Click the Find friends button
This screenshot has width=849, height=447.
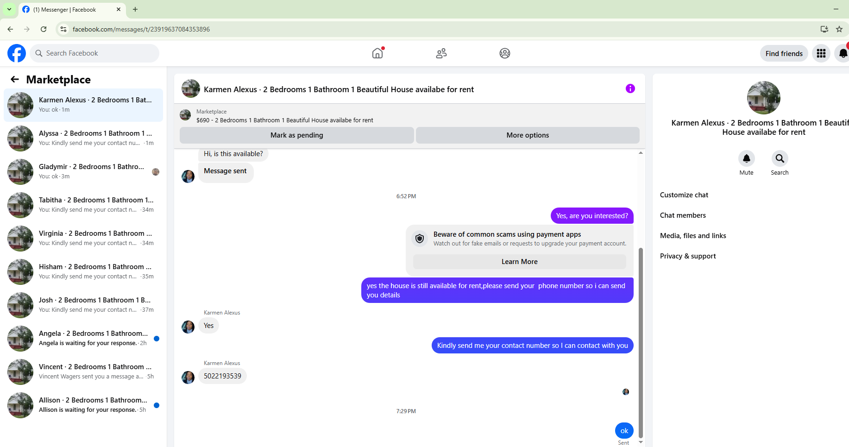tap(784, 53)
